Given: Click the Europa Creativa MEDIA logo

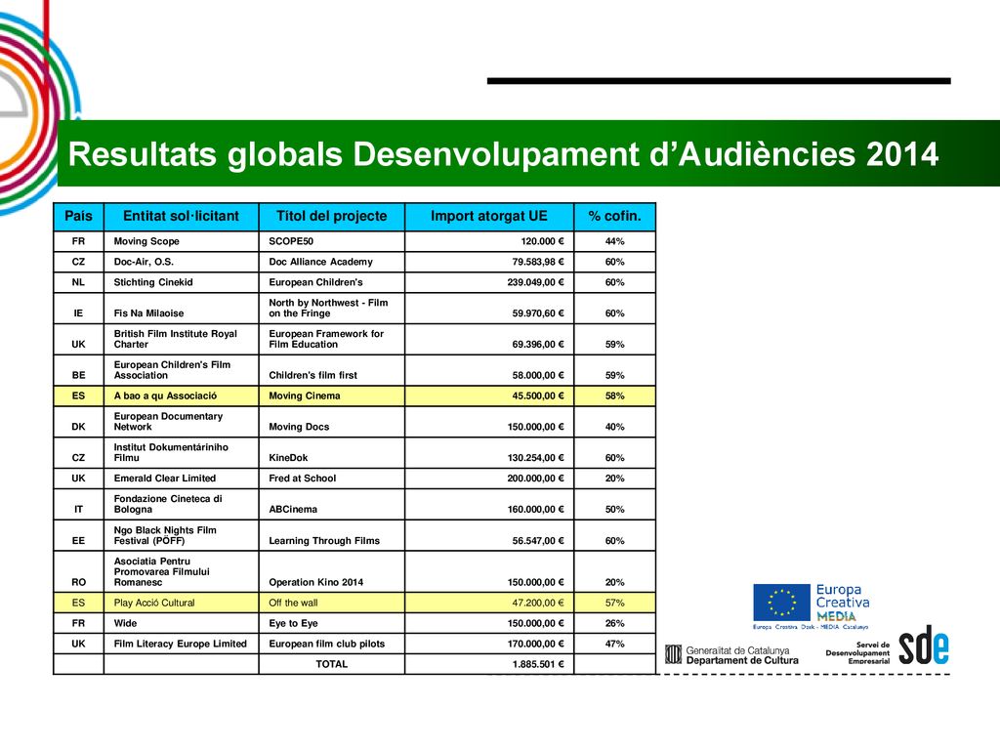Looking at the screenshot, I should [812, 605].
